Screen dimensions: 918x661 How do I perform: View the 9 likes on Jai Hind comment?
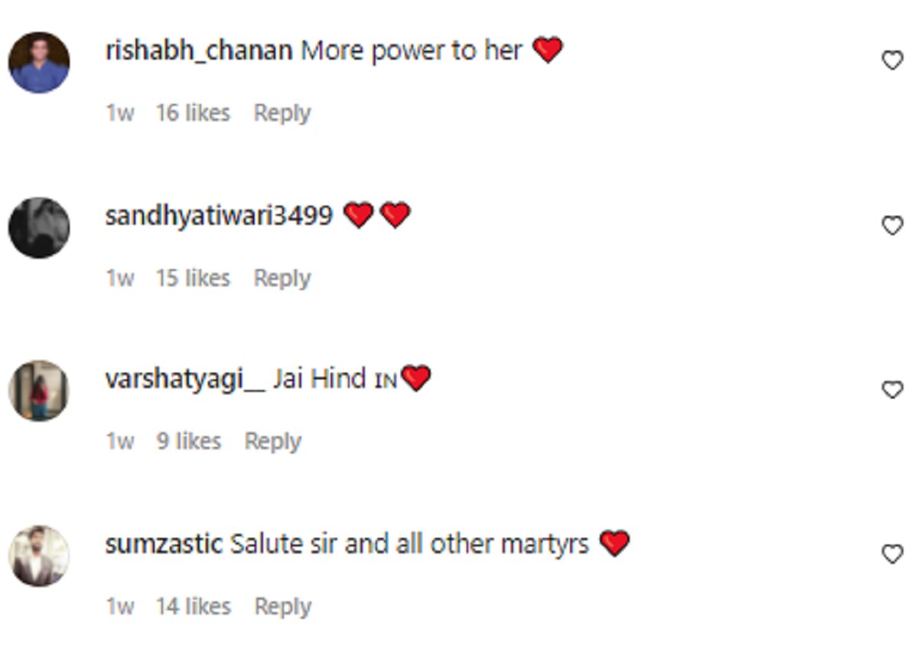tap(189, 441)
